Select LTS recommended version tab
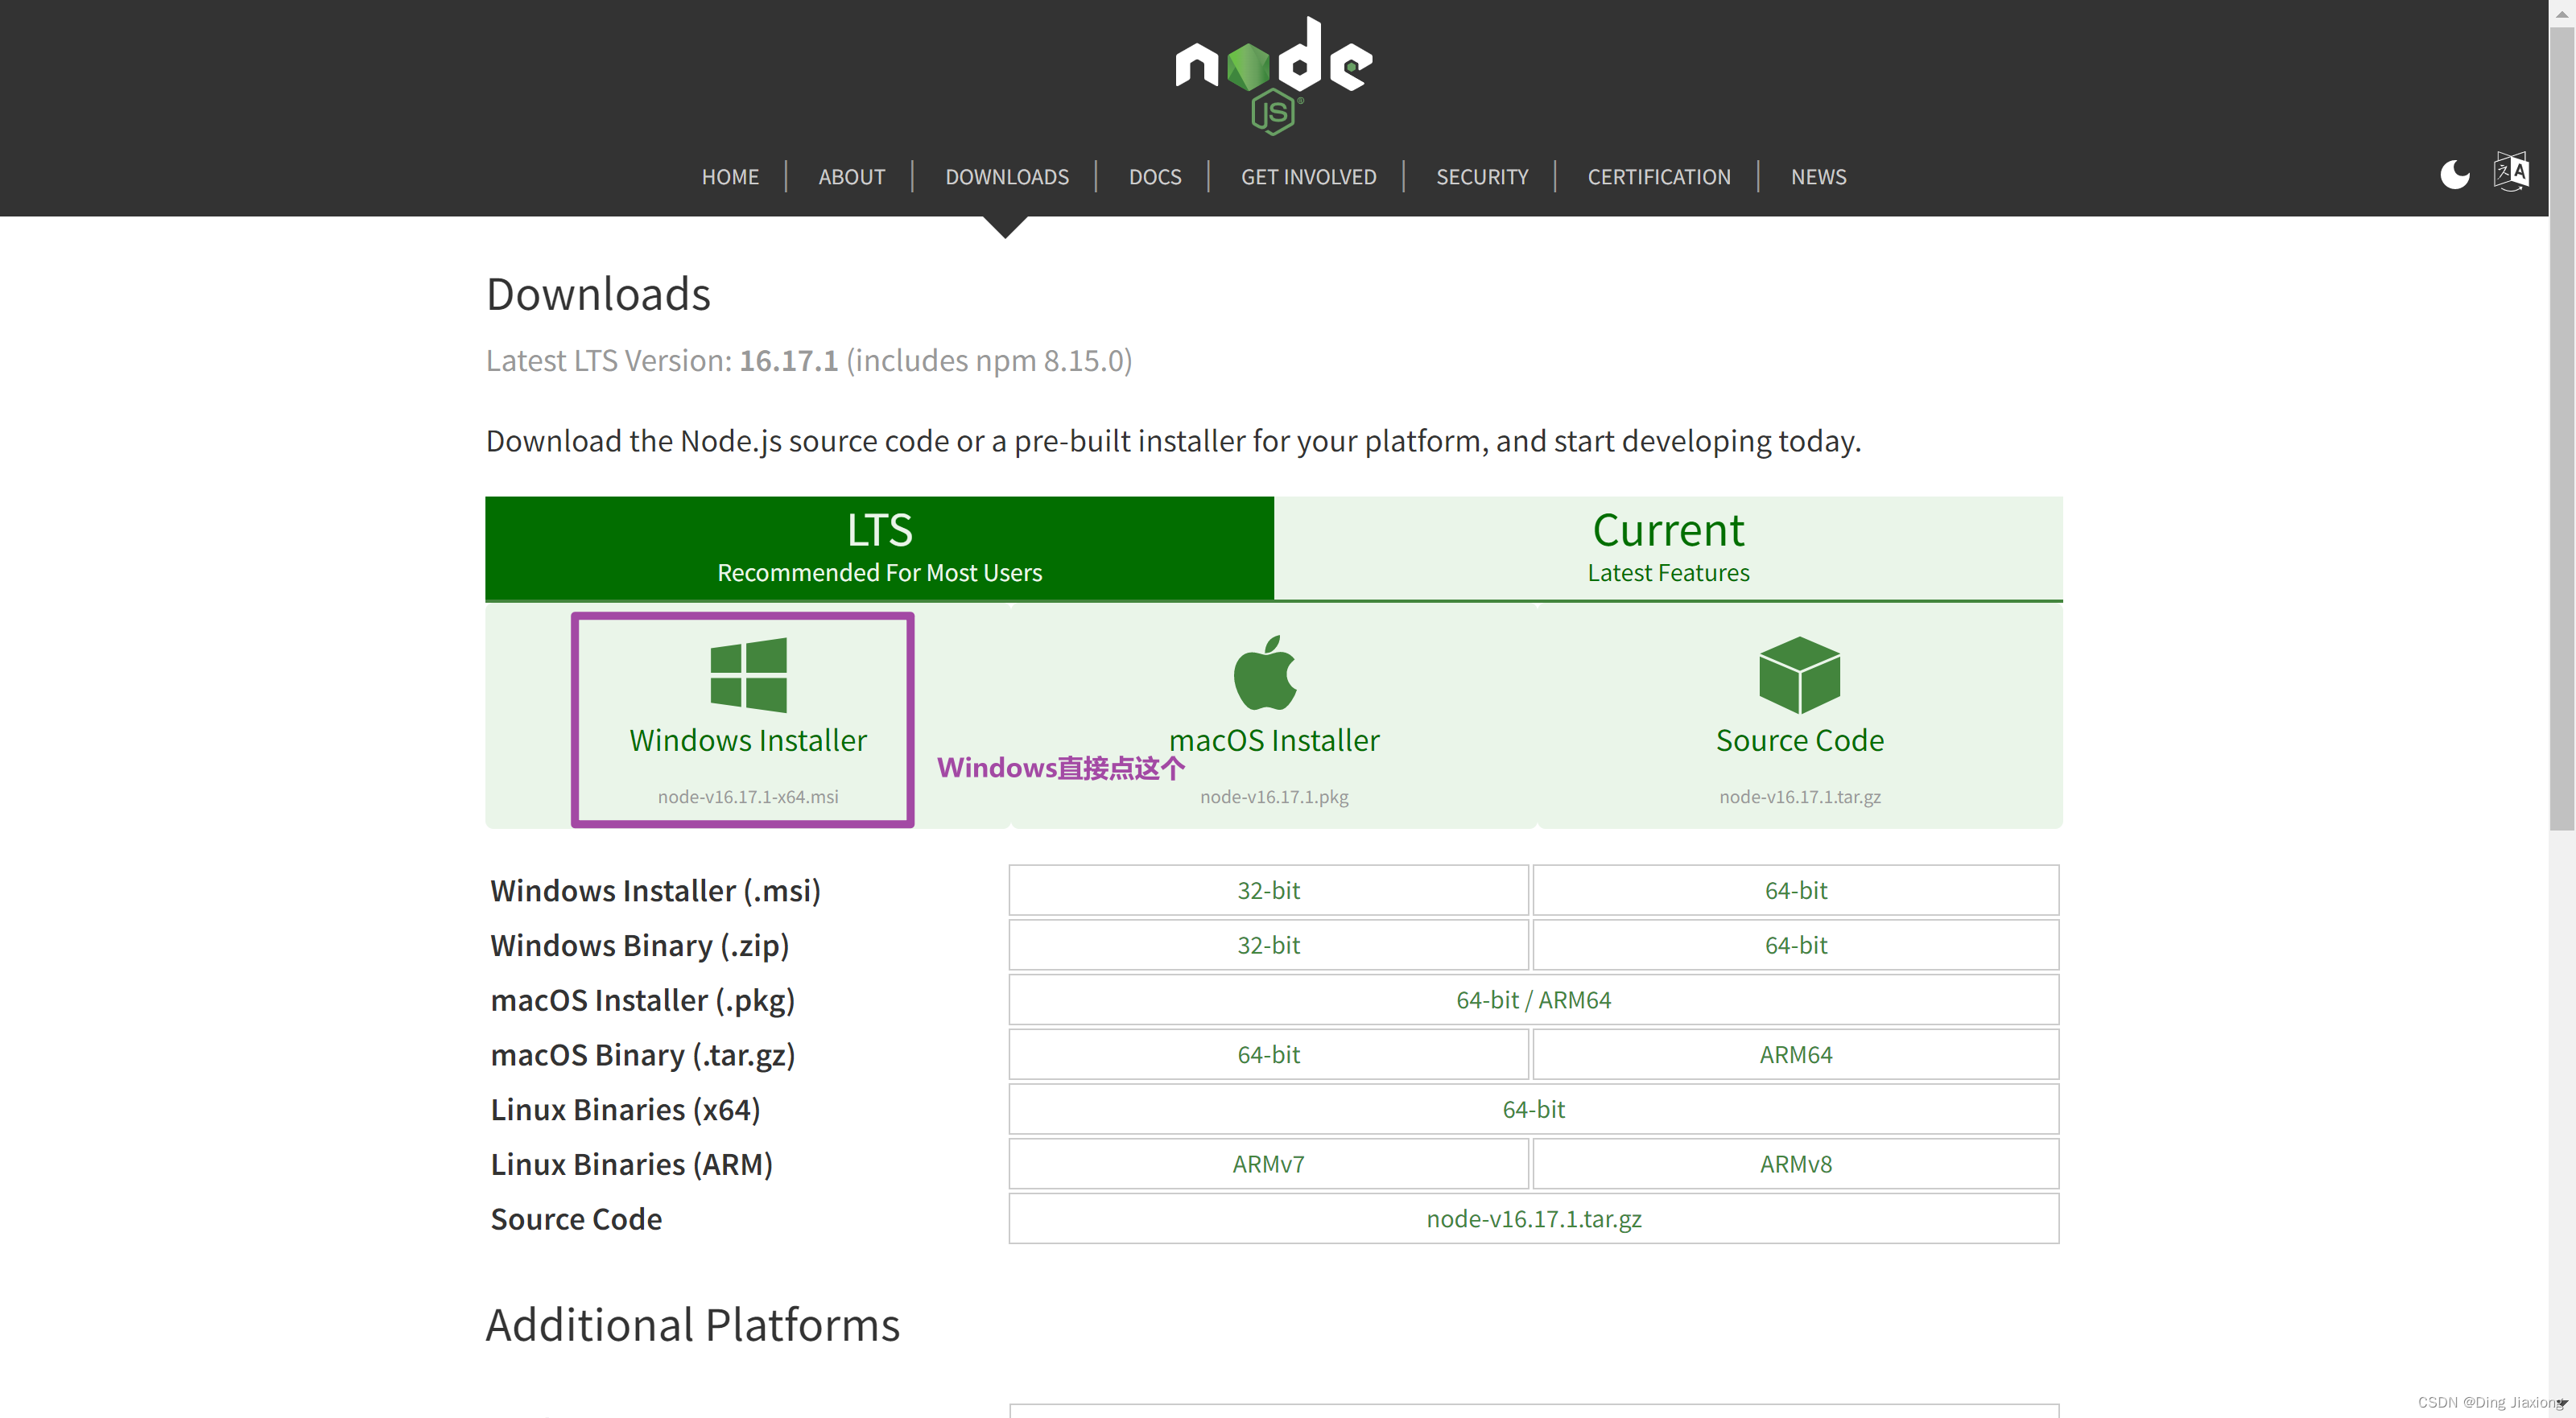This screenshot has width=2576, height=1418. (x=880, y=546)
